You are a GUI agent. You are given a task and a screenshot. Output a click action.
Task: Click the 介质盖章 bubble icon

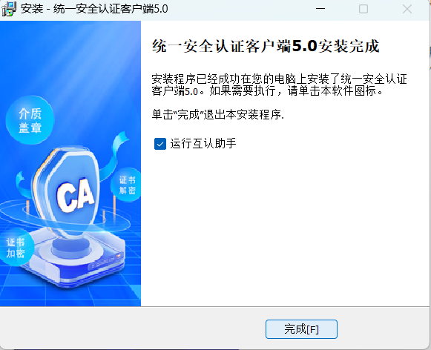[x=30, y=120]
